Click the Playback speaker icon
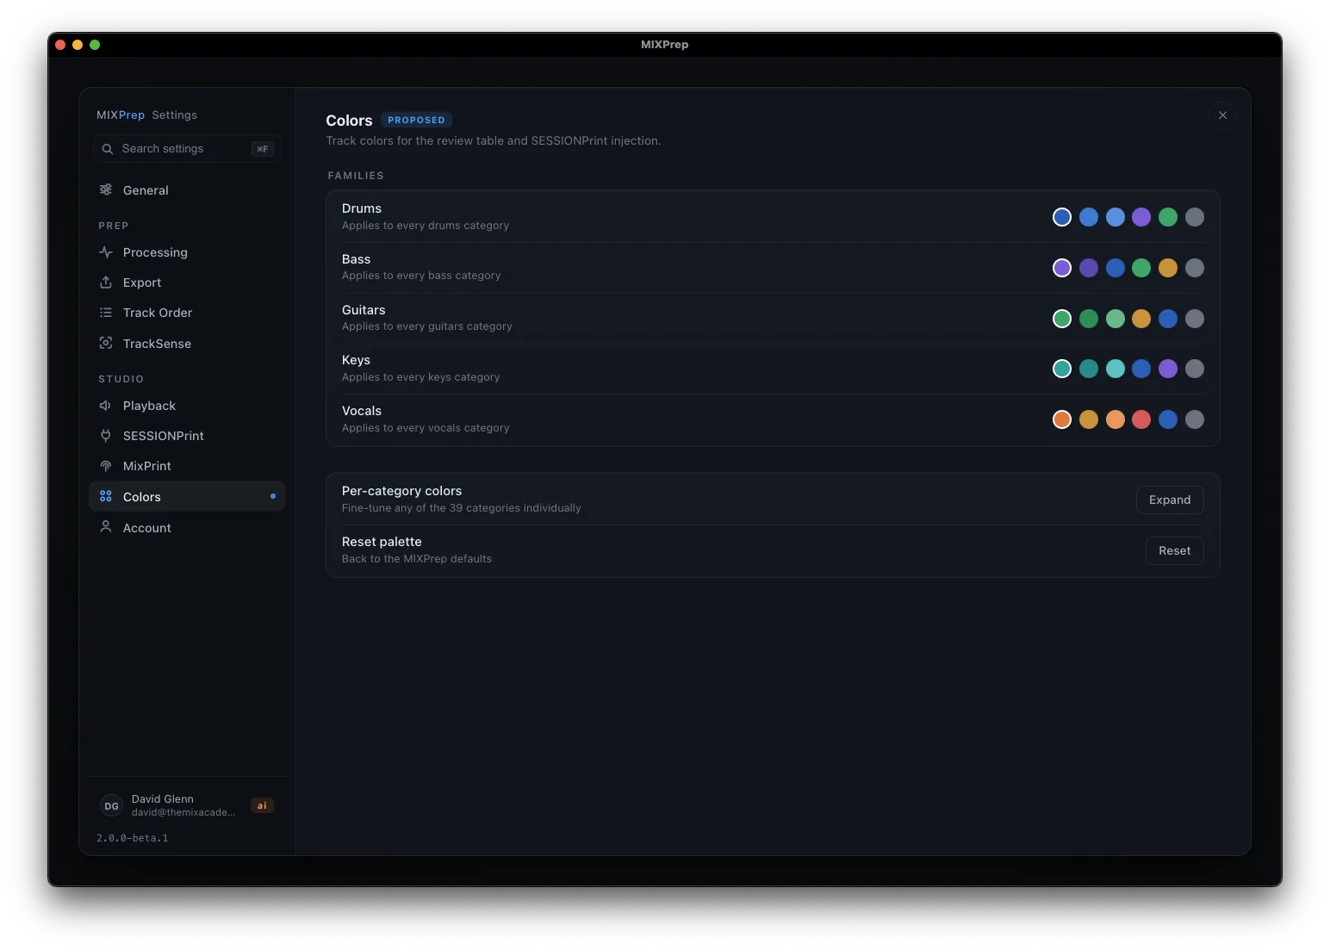Viewport: 1330px width, 950px height. click(106, 406)
